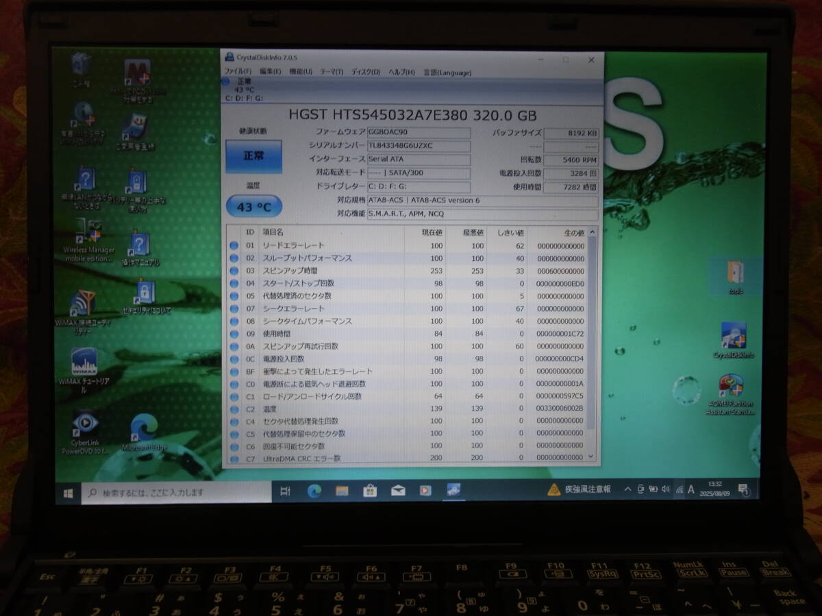Select the 代替処理済のセクタ数 row
The width and height of the screenshot is (822, 616).
point(408,296)
